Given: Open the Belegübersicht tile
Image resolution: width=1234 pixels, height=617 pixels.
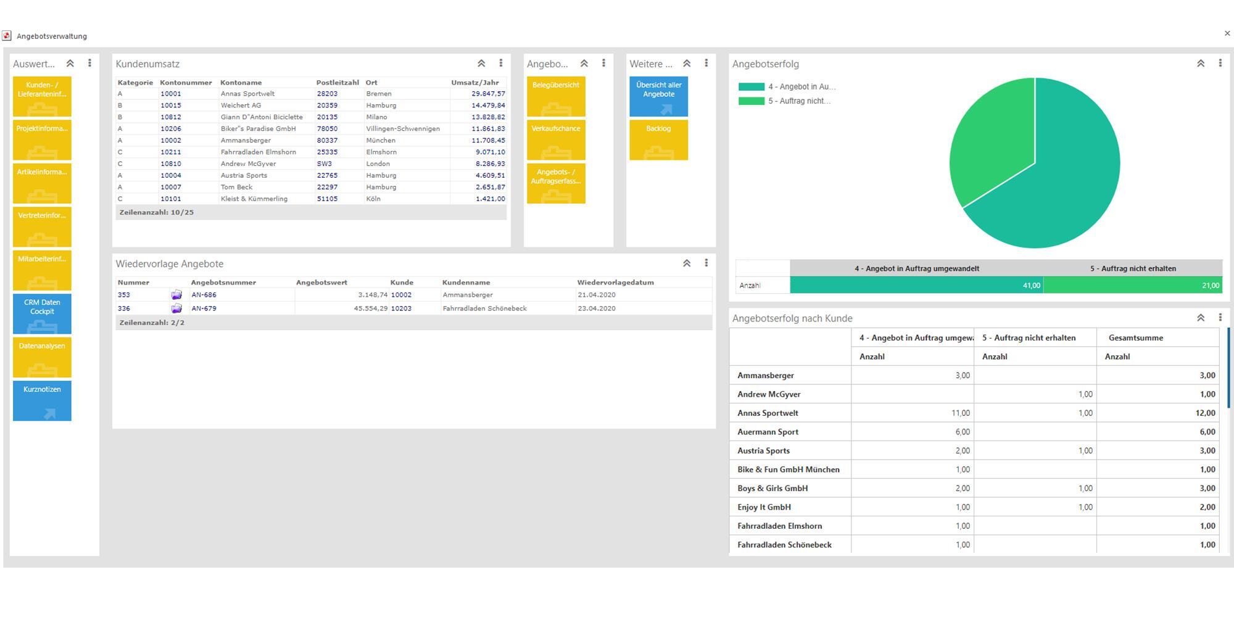Looking at the screenshot, I should tap(556, 96).
